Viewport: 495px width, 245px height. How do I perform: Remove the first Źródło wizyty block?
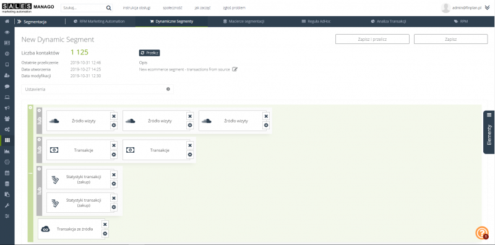[x=114, y=116]
